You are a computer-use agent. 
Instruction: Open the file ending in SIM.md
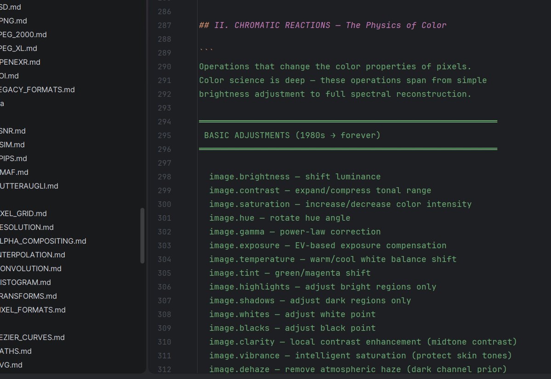12,145
